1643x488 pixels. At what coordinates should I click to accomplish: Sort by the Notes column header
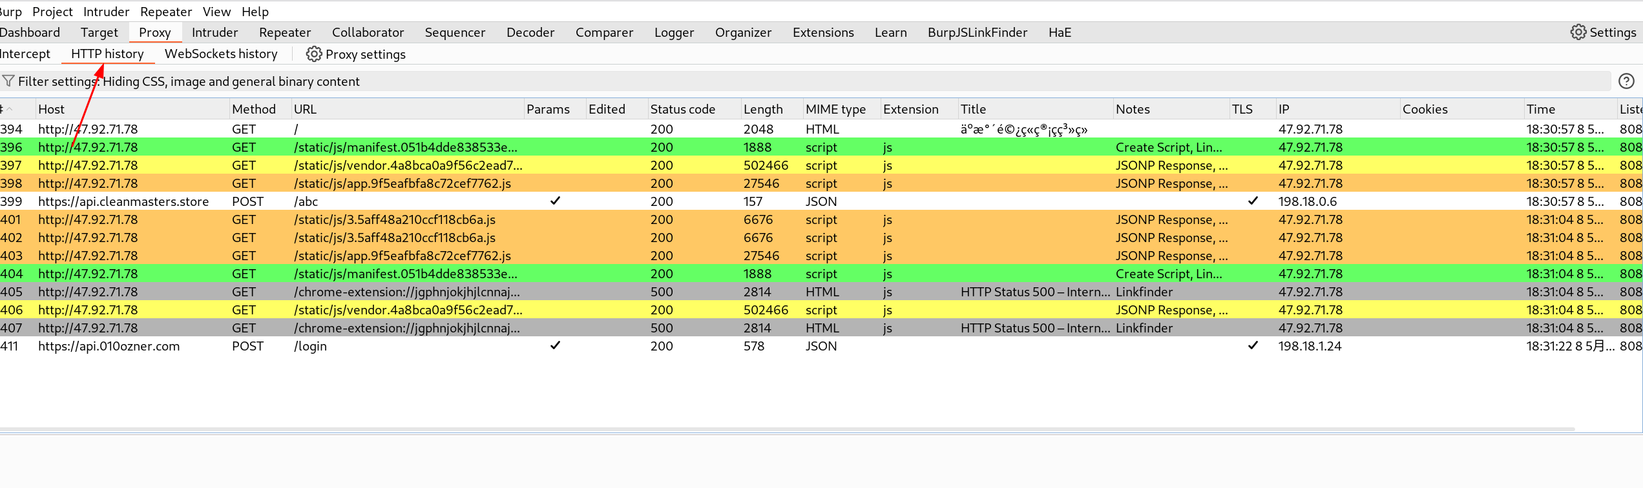click(x=1171, y=109)
